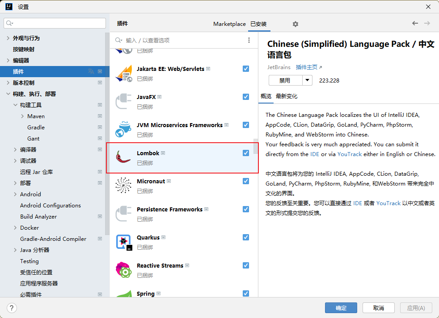Open the dropdown arrow next to 禁用
This screenshot has height=318, width=439.
point(307,80)
